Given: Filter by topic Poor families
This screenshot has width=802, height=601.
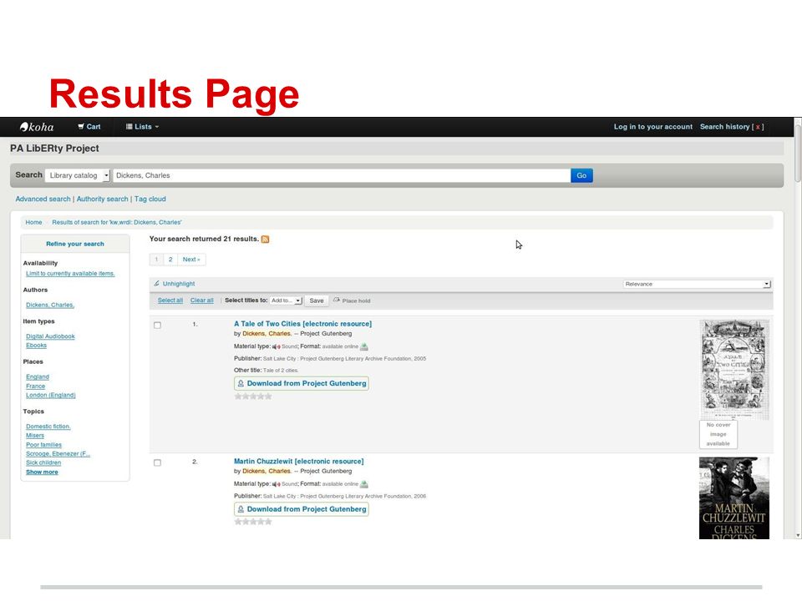Looking at the screenshot, I should click(43, 445).
